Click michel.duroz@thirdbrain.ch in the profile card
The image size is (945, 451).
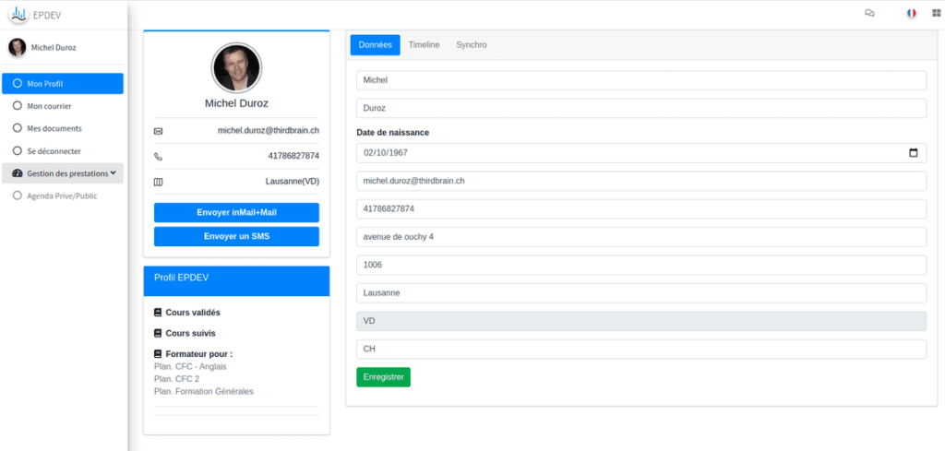[x=269, y=130]
